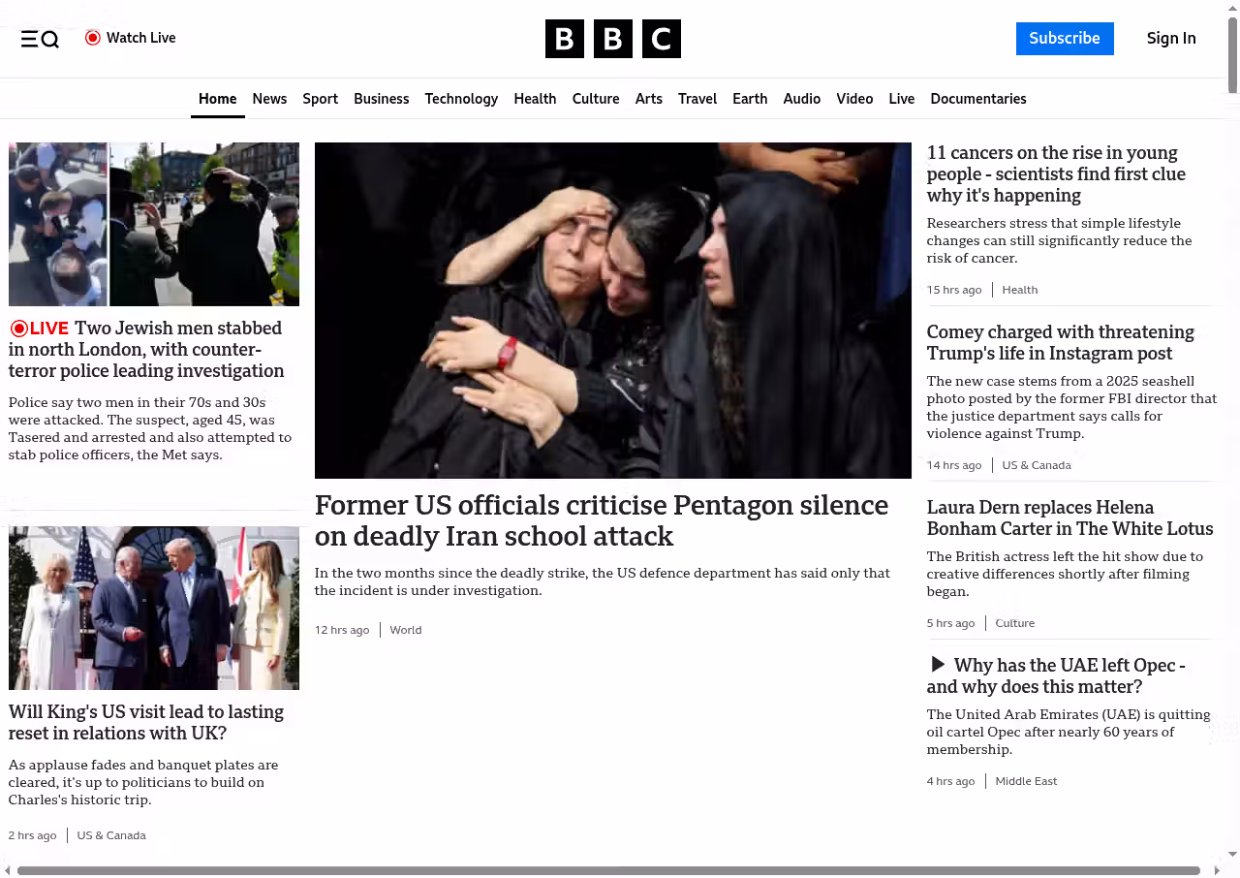Go to the Documentaries section
This screenshot has height=878, width=1240.
tap(977, 99)
